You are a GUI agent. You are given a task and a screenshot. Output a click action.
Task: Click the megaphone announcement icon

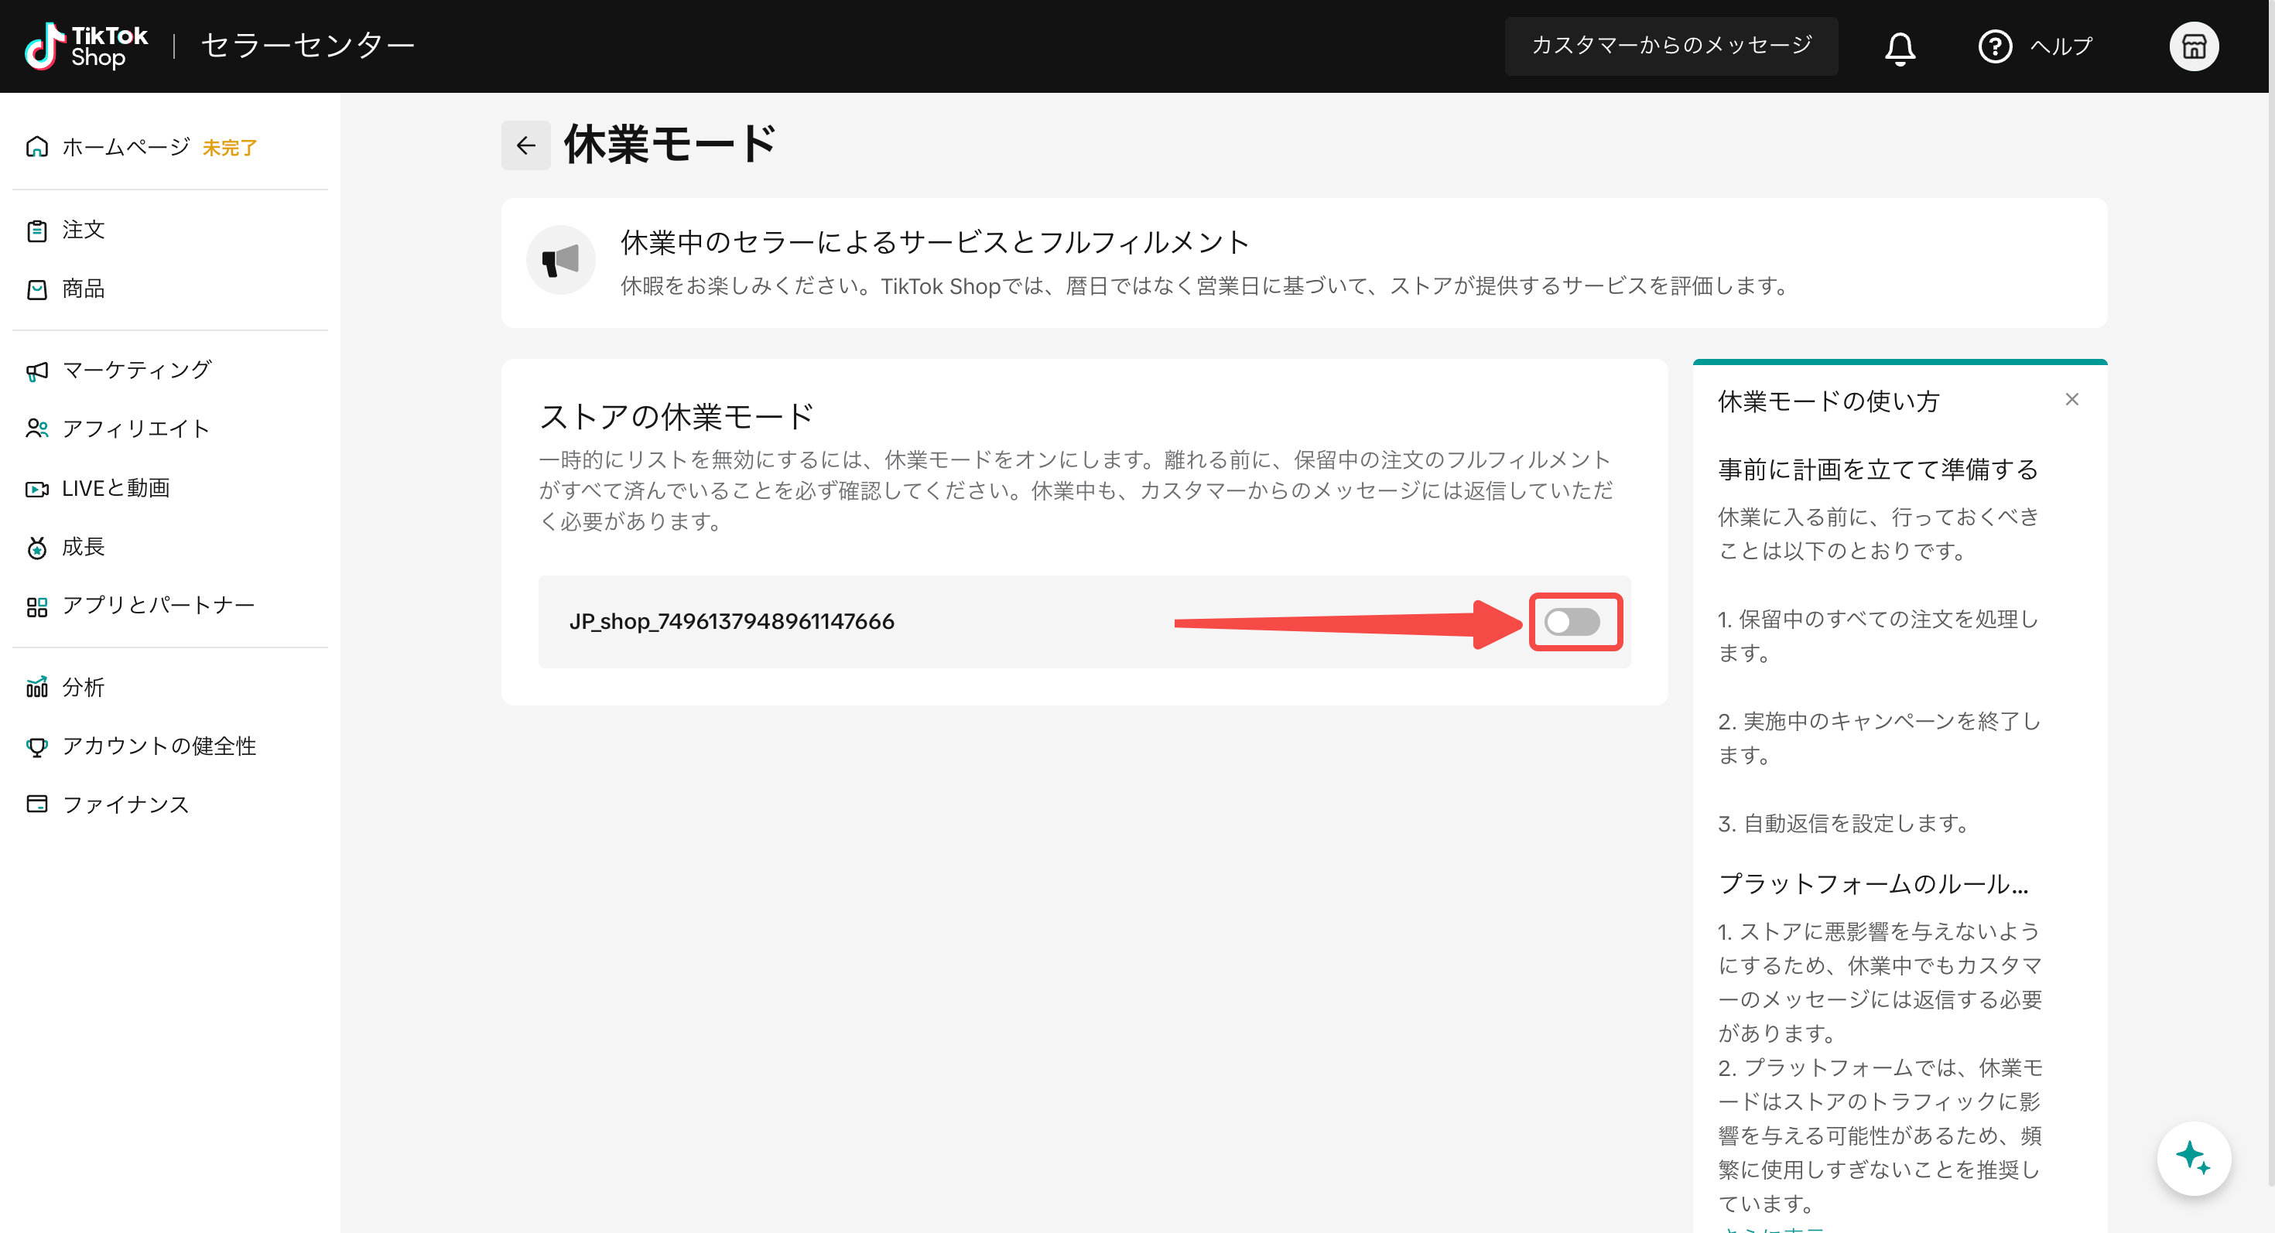pyautogui.click(x=561, y=261)
